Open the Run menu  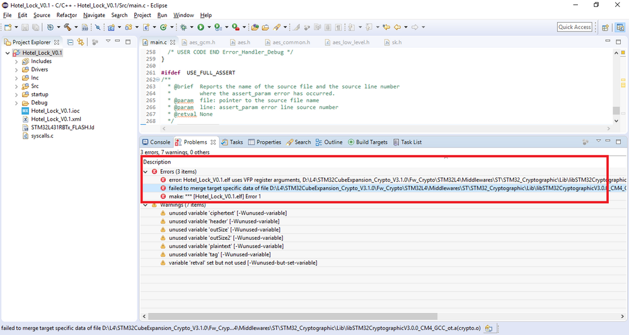click(x=162, y=15)
